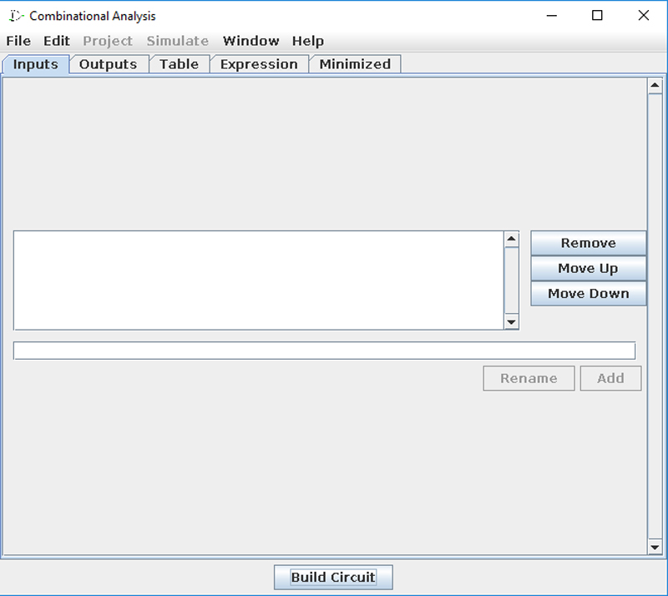Image resolution: width=668 pixels, height=596 pixels.
Task: Click the Build Circuit button
Action: (x=333, y=578)
